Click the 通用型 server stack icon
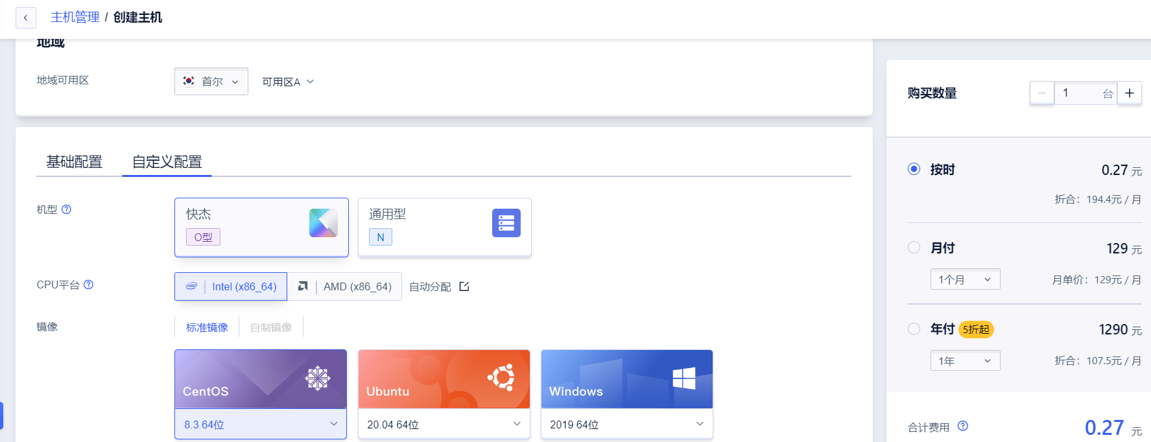 coord(506,223)
